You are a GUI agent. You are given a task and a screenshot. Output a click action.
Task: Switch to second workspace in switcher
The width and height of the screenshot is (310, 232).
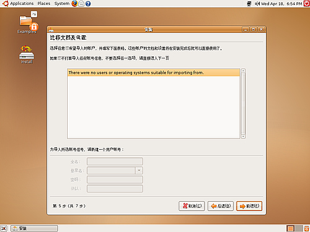299,228
